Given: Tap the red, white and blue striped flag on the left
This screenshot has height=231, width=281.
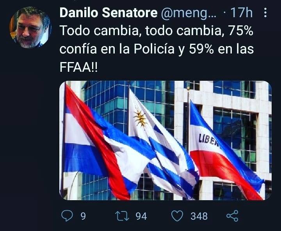Looking at the screenshot, I should 100,143.
